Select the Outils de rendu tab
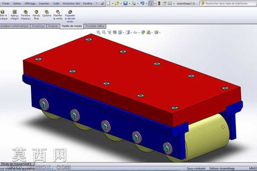Screen dimensions: 257x171 tap(72, 26)
